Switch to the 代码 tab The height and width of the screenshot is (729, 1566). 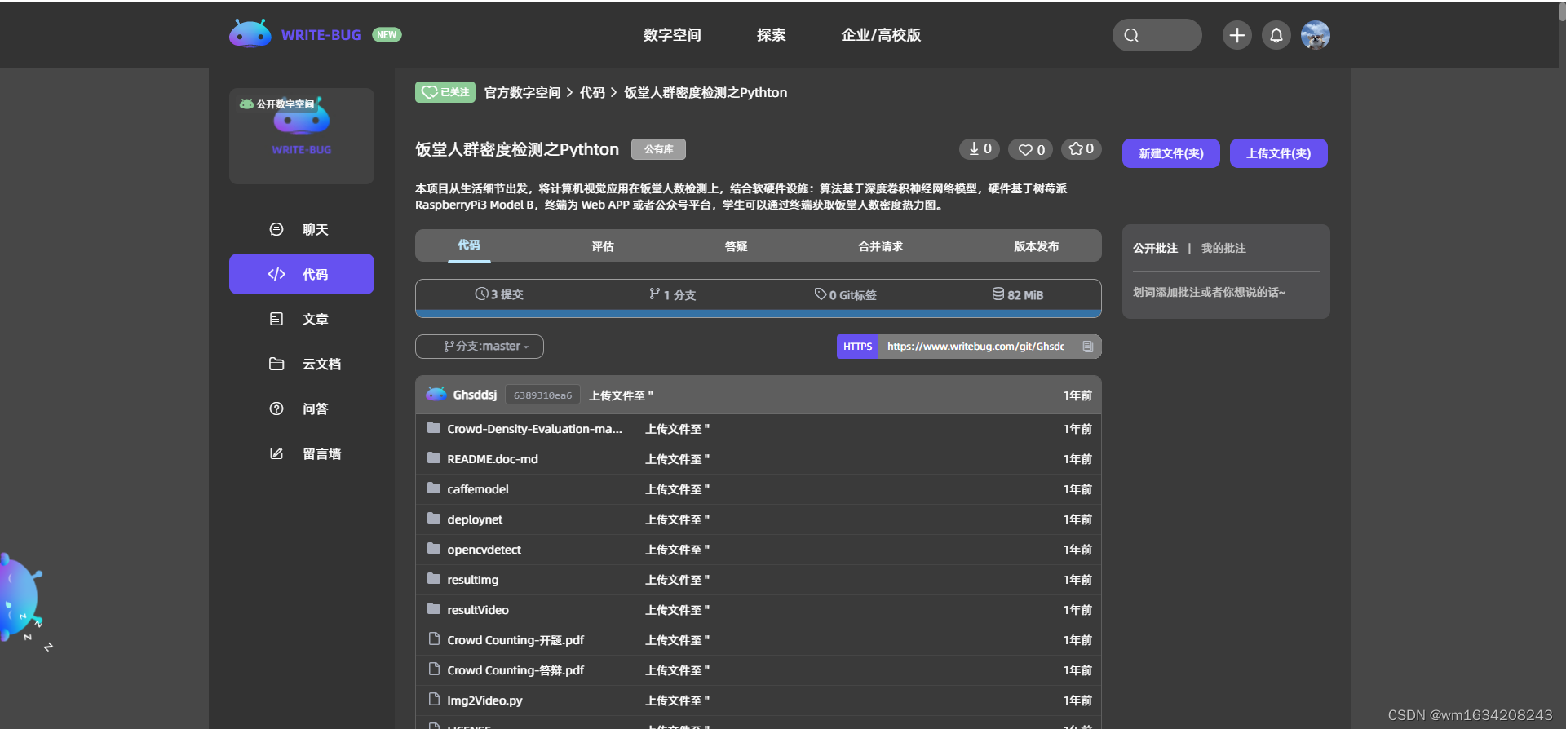point(469,245)
